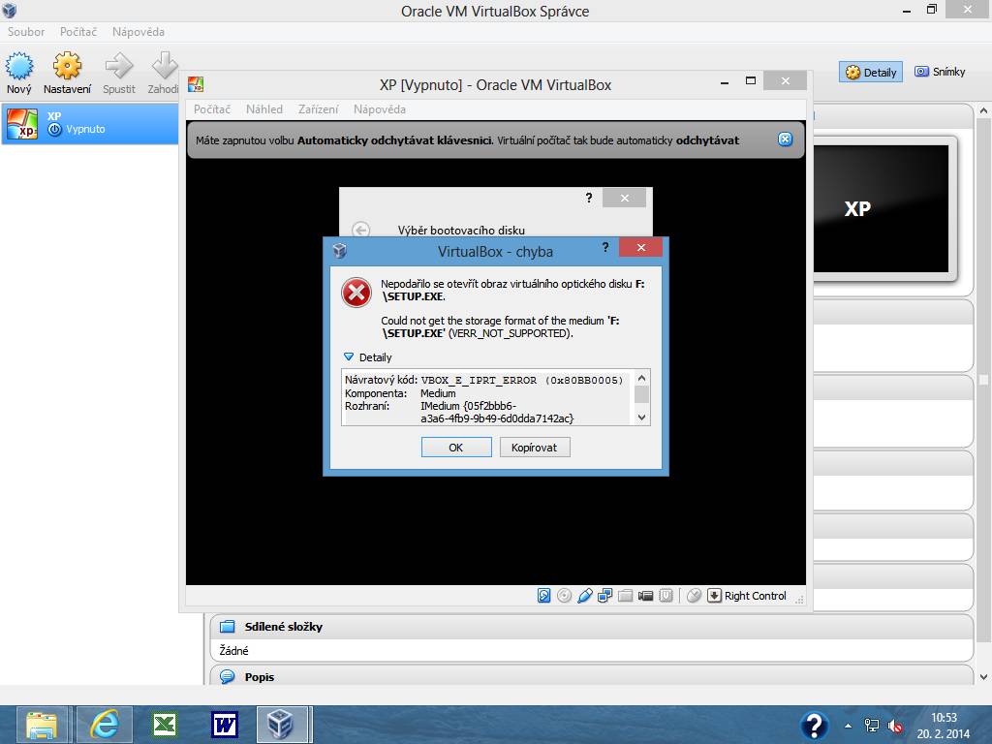Open Zařízení menu in XP VM window
992x744 pixels.
318,109
